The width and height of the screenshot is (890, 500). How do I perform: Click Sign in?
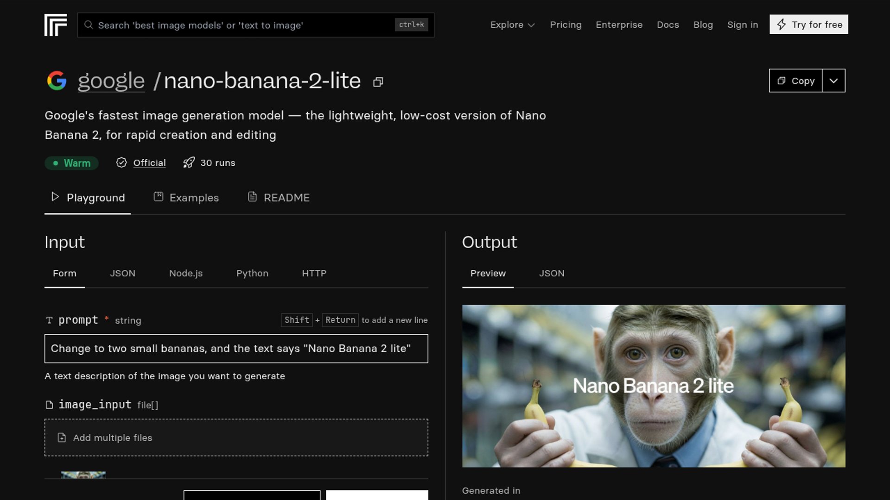point(743,25)
